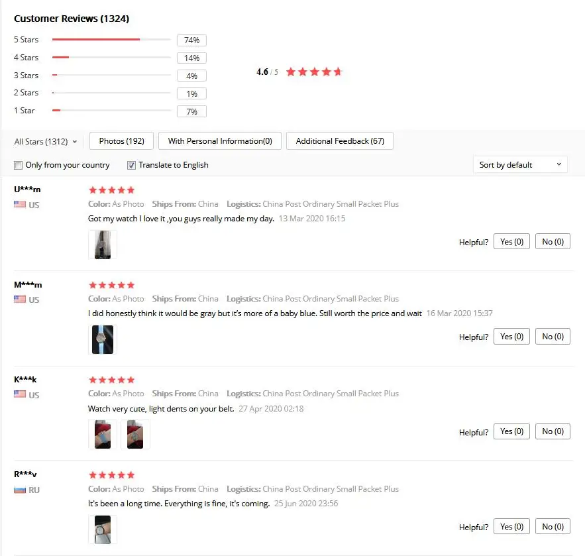585x556 pixels.
Task: Click the 1 Star 7% percentage box
Action: [x=191, y=111]
